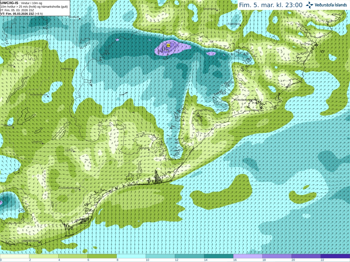Click the Eyjabakkar station label
The width and height of the screenshot is (350, 262).
(234, 24)
